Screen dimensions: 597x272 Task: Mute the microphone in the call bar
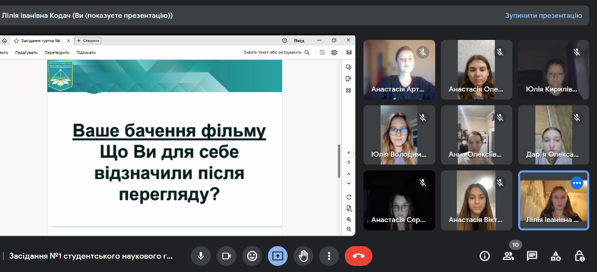[201, 256]
